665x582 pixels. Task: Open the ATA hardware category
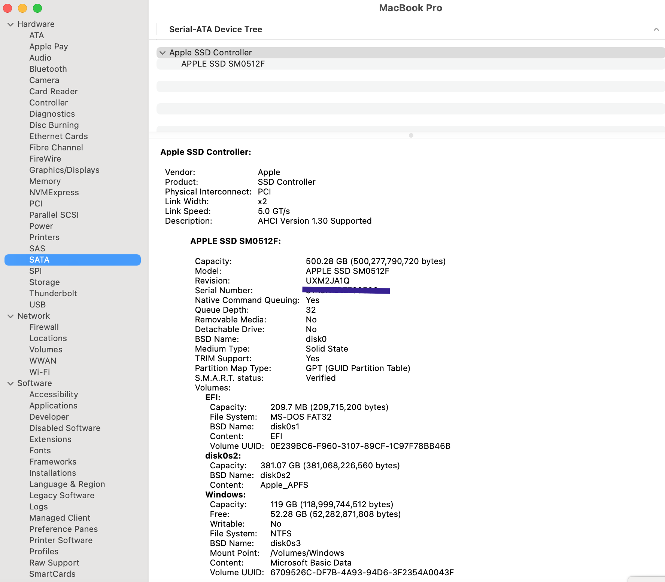pyautogui.click(x=37, y=36)
